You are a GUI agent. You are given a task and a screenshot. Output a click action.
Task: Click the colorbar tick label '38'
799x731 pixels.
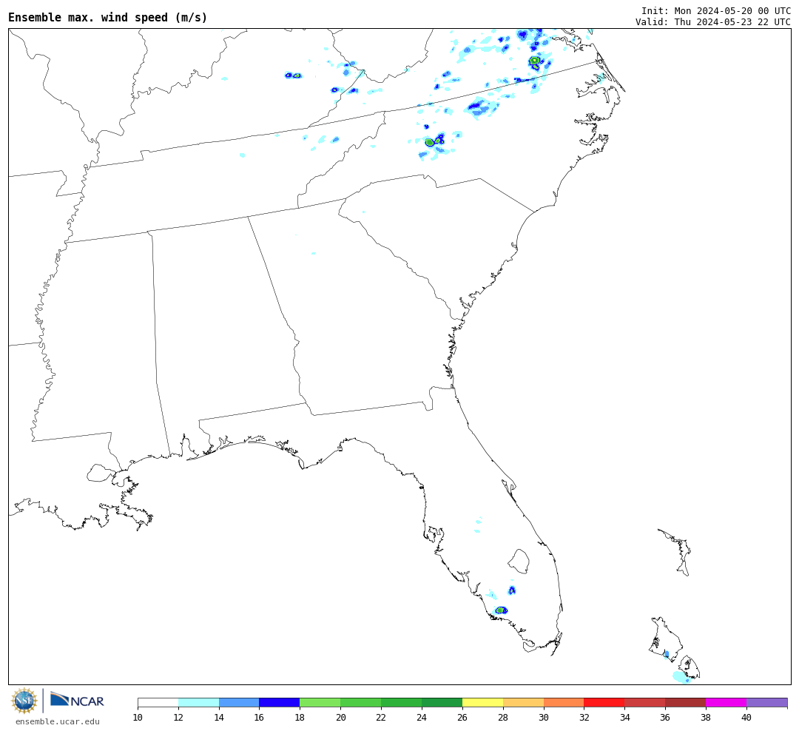[x=706, y=718]
